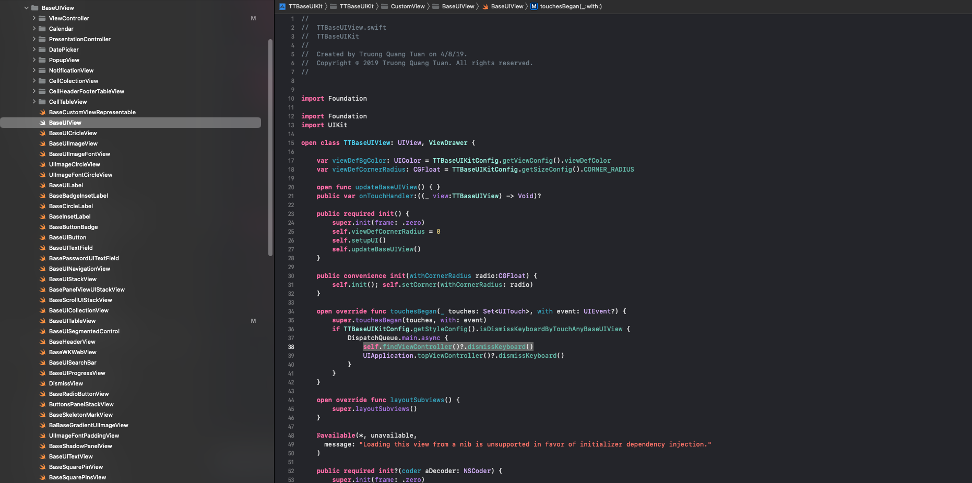Open the BaseWKWebView file
Image resolution: width=972 pixels, height=483 pixels.
pos(73,352)
